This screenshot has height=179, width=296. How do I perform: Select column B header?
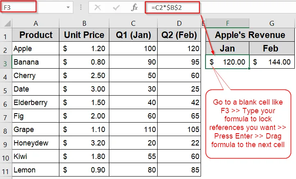tap(84, 23)
